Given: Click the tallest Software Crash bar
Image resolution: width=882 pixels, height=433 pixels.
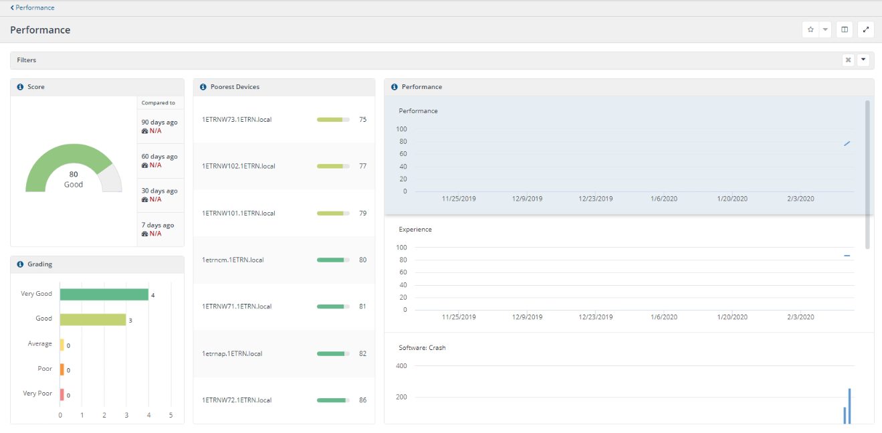Looking at the screenshot, I should pyautogui.click(x=849, y=406).
